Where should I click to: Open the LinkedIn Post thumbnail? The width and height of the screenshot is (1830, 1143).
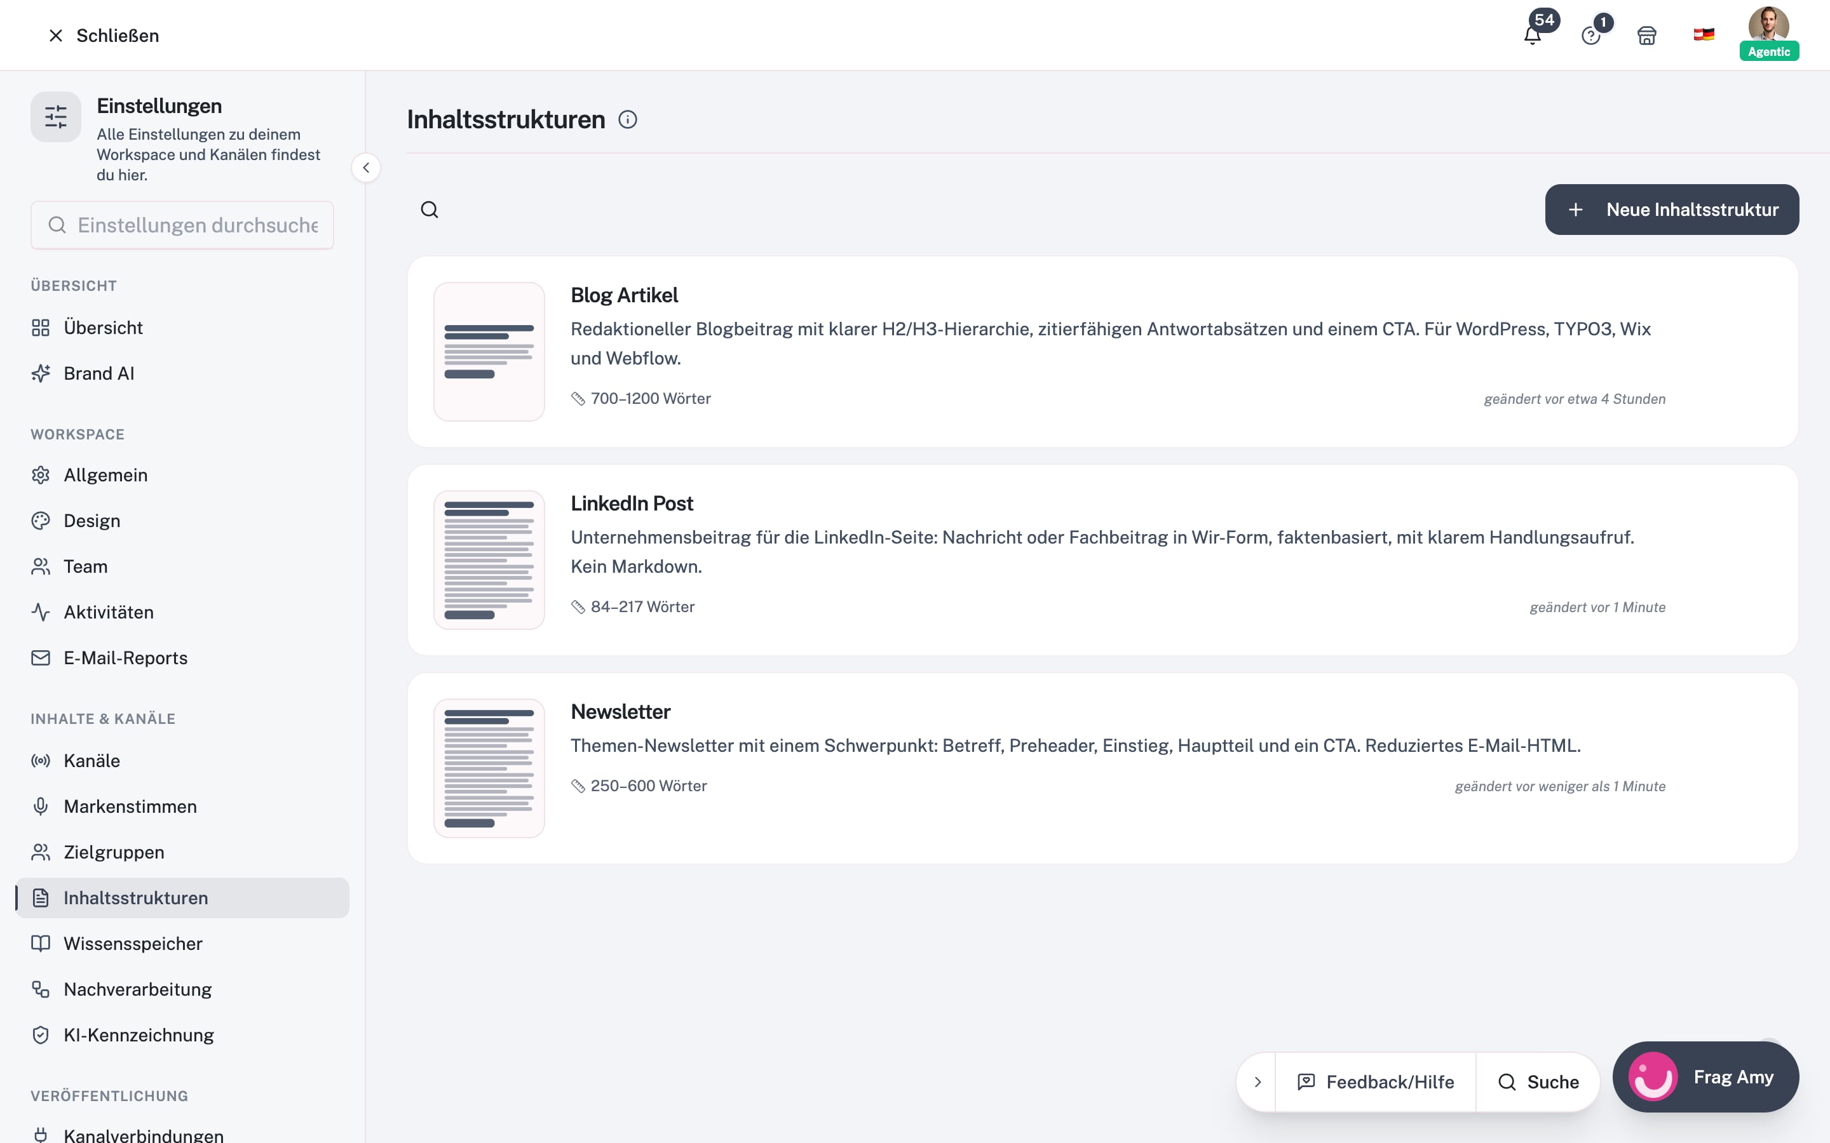tap(489, 560)
